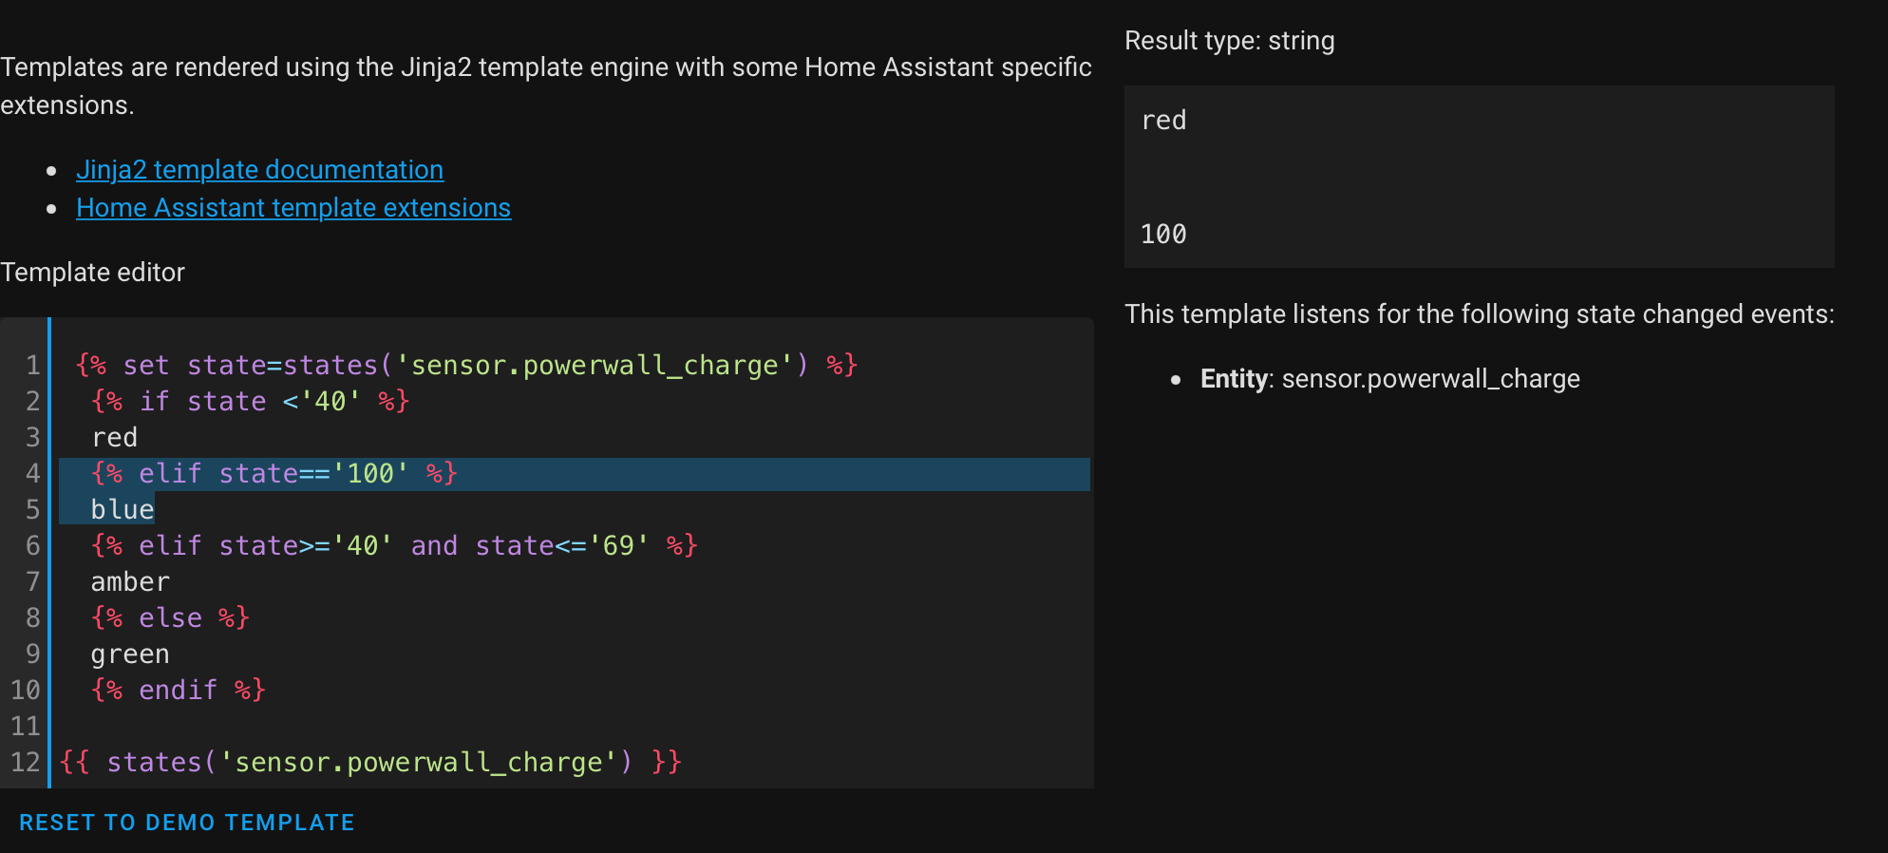1888x853 pixels.
Task: Click the red text in the result output
Action: (1163, 121)
